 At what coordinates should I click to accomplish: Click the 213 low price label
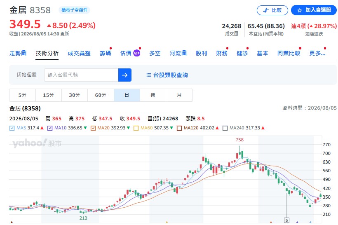click(x=83, y=218)
